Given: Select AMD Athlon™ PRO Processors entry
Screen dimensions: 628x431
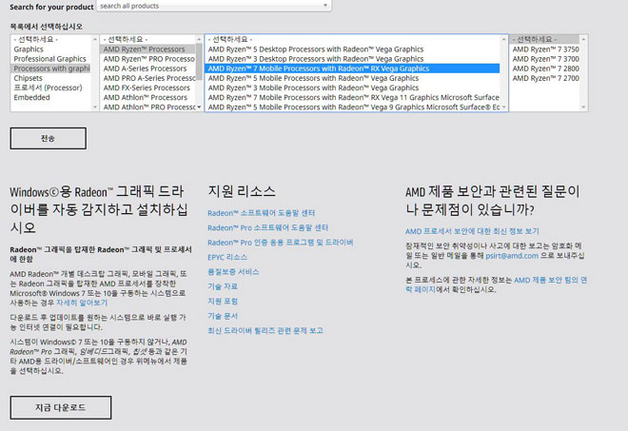Looking at the screenshot, I should [147, 107].
